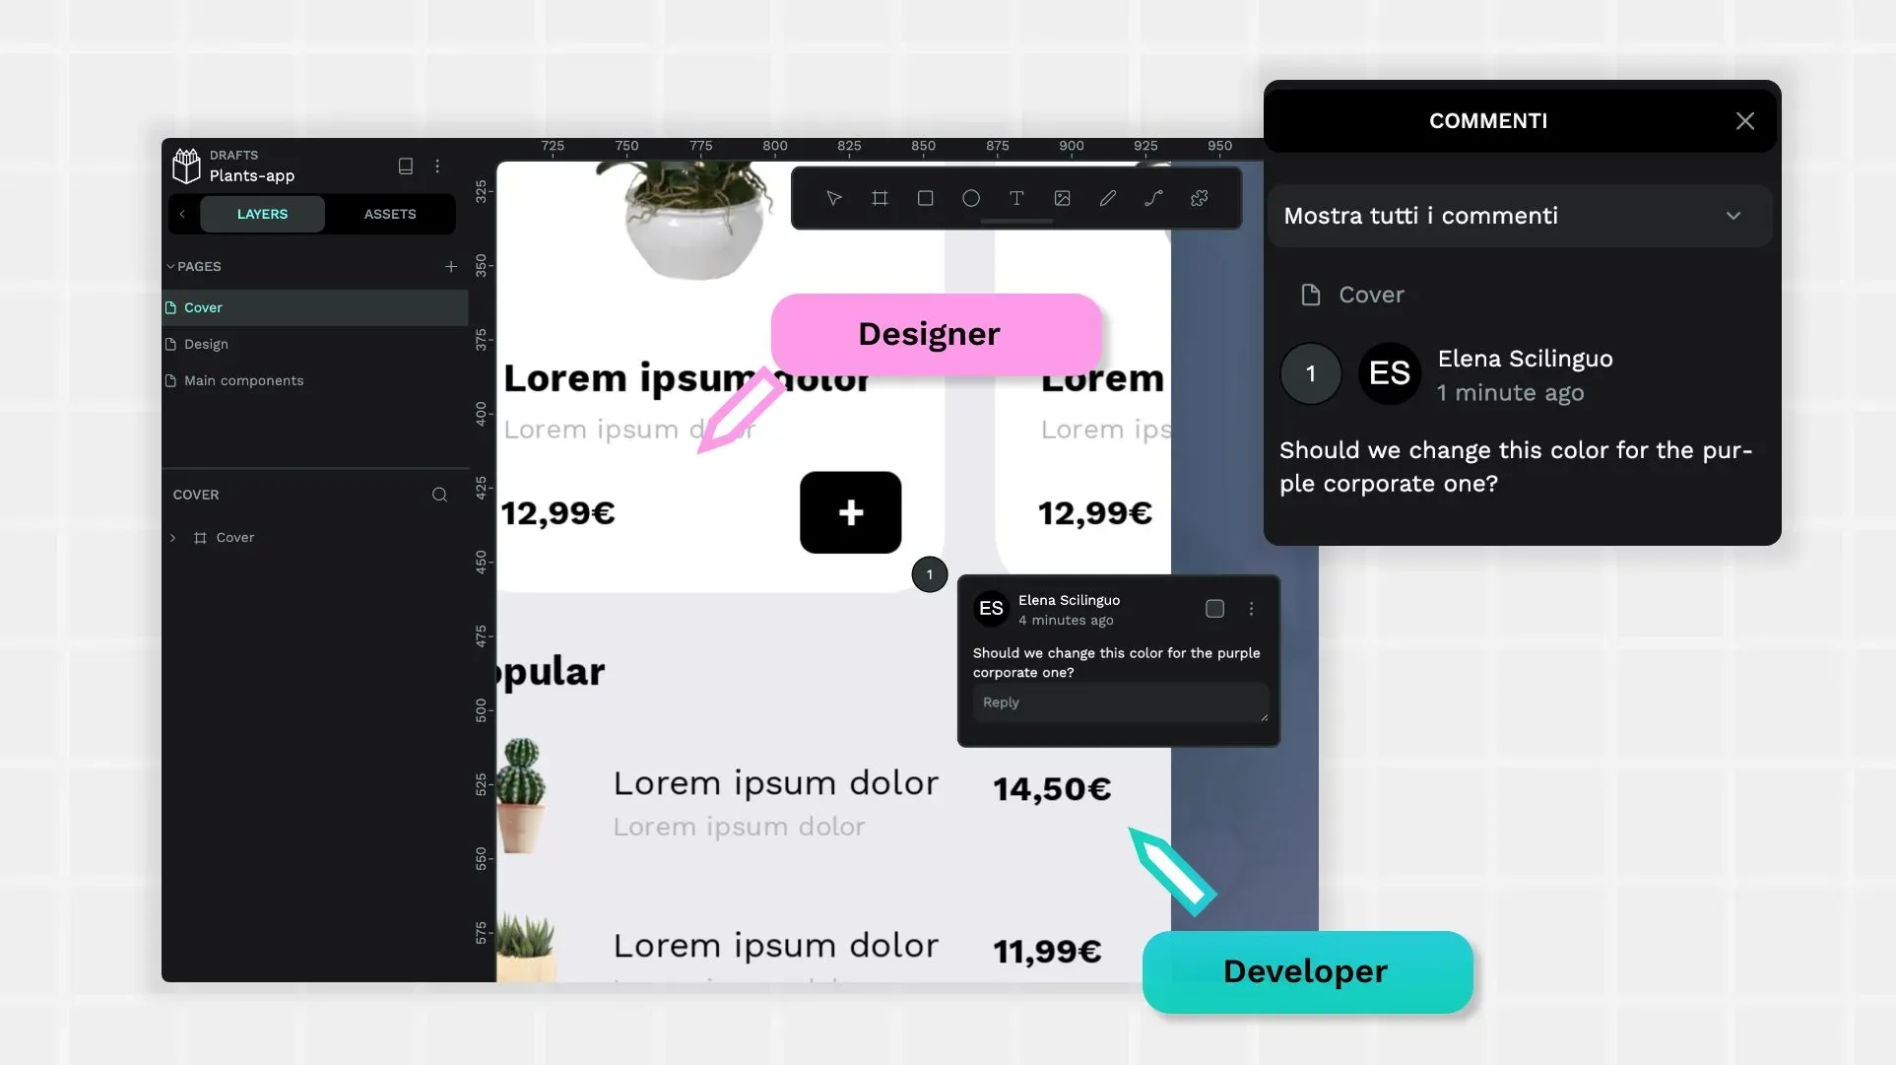Select the Component/Polygon tool
The image size is (1896, 1065).
(x=1198, y=198)
